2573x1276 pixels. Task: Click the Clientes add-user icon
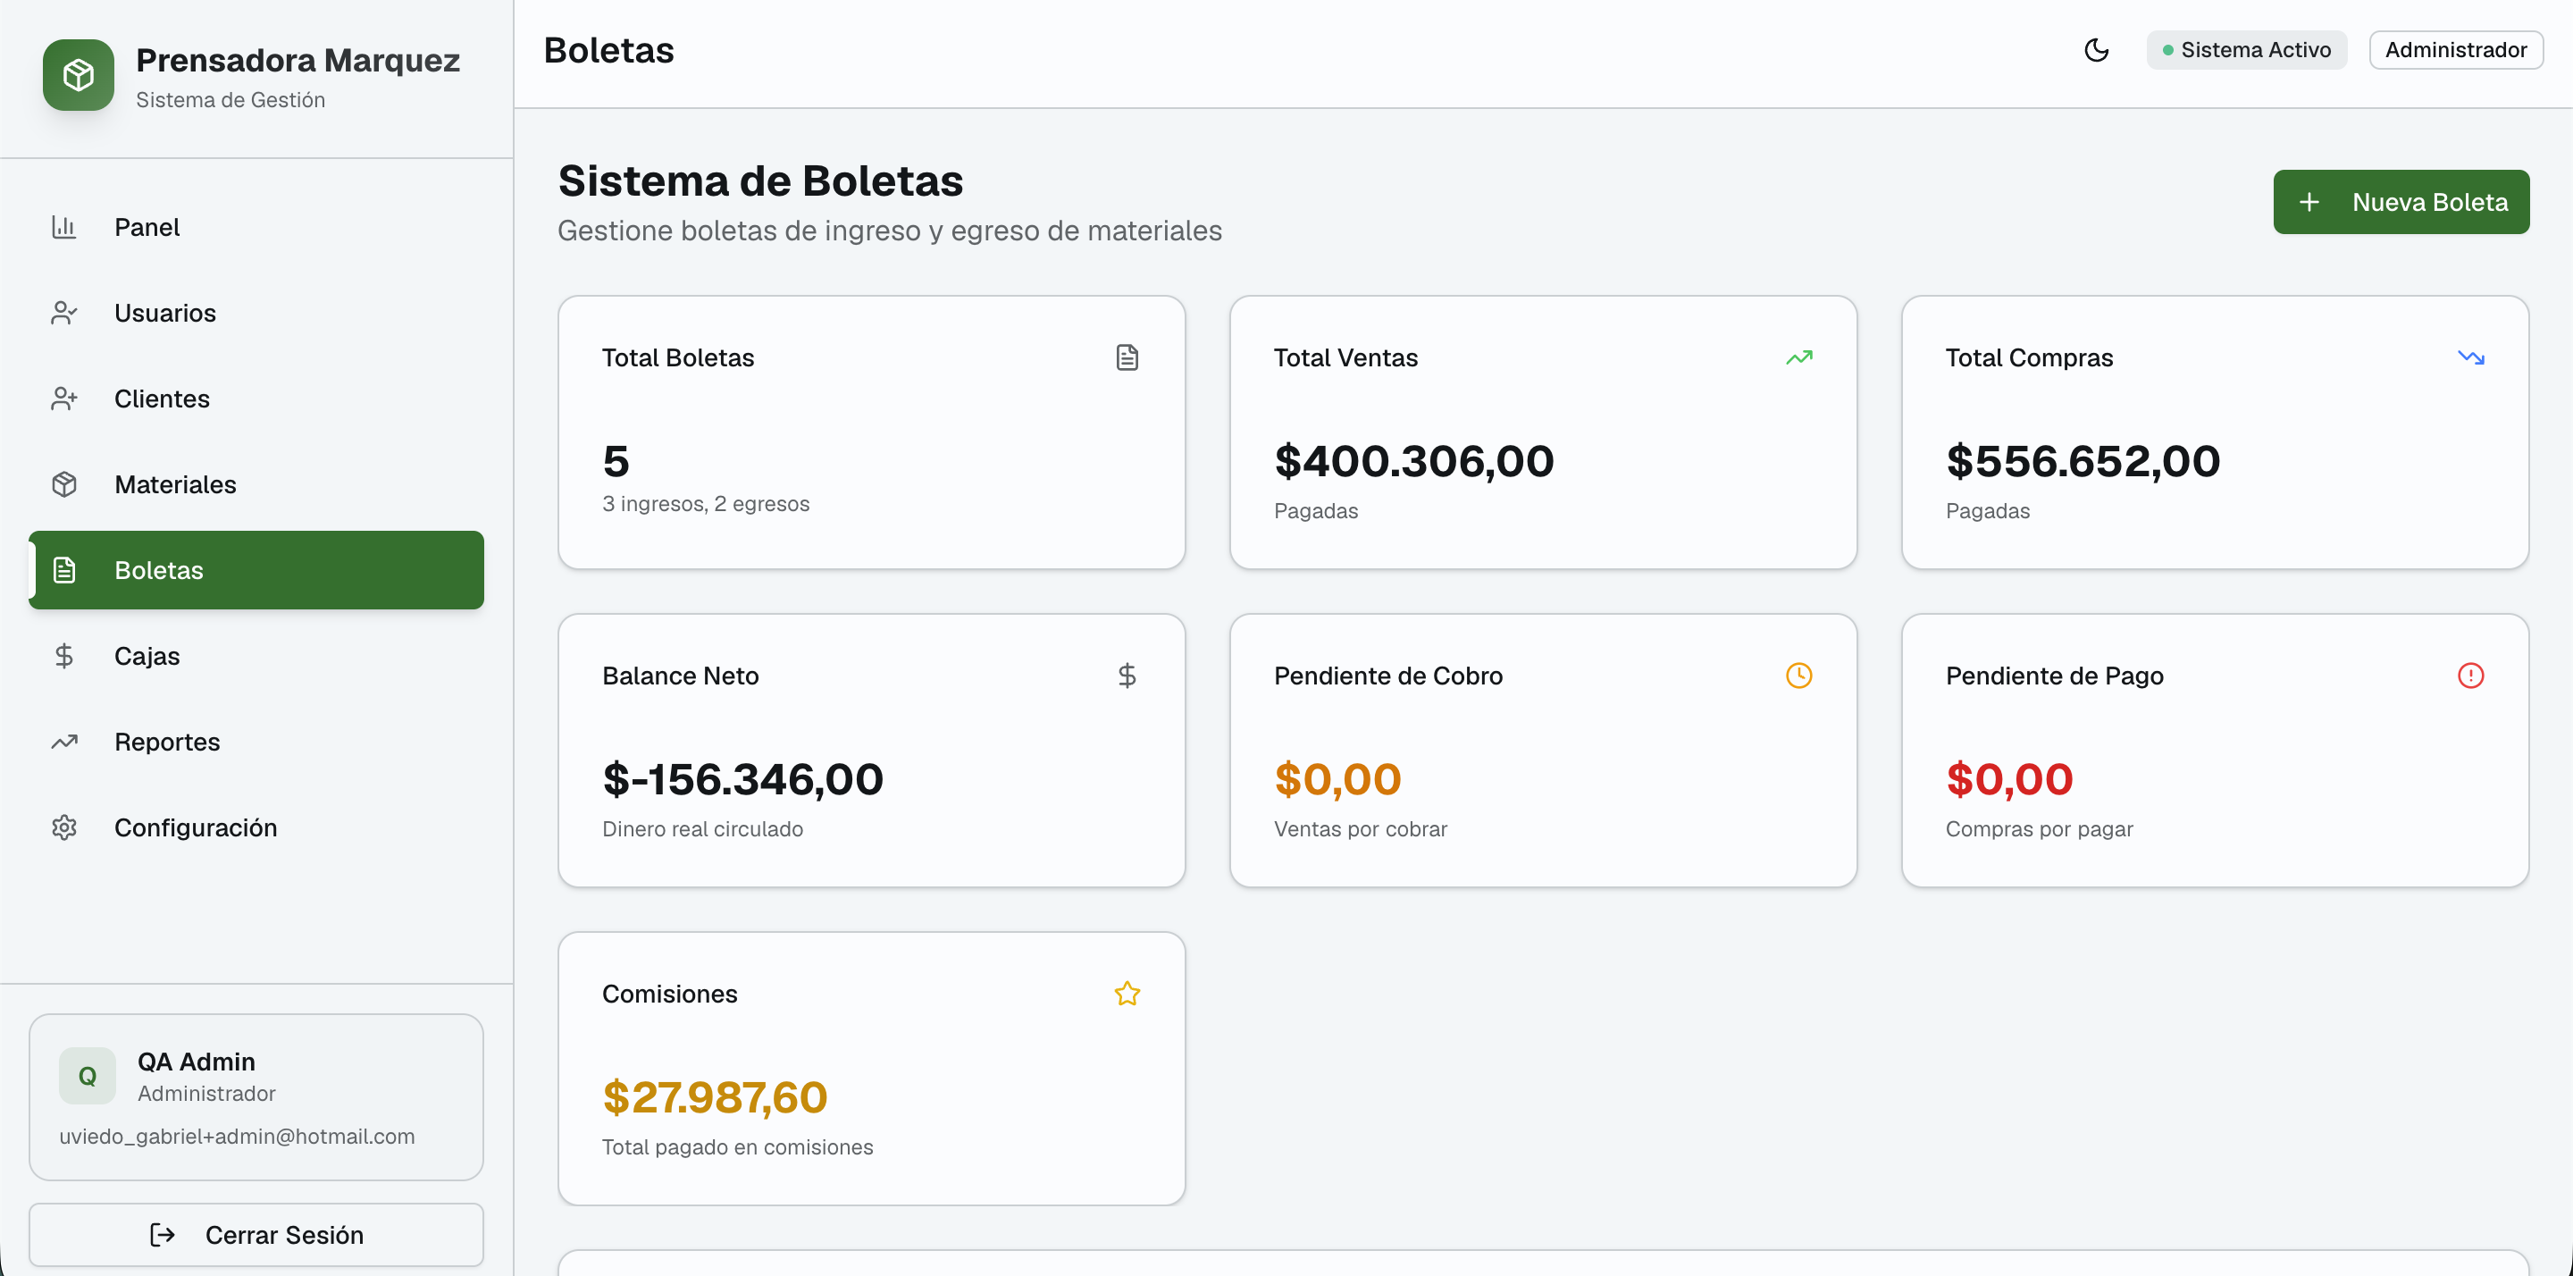65,398
